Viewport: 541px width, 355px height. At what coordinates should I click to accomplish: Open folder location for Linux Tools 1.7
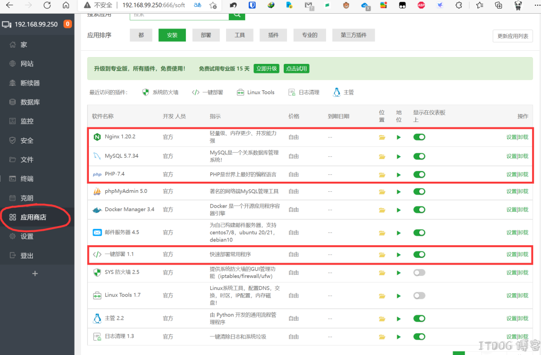[x=382, y=296]
